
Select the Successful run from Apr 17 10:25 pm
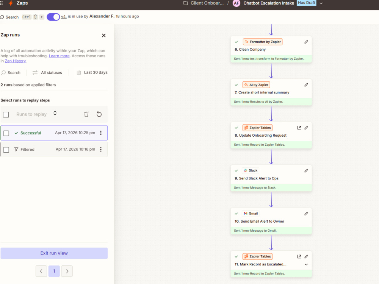pyautogui.click(x=54, y=133)
